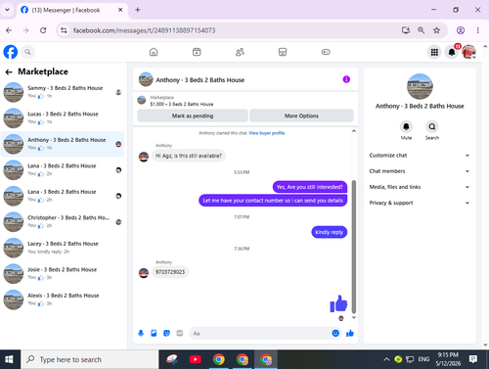Open the browser zoom magnifier icon
The height and width of the screenshot is (369, 489).
[x=421, y=30]
